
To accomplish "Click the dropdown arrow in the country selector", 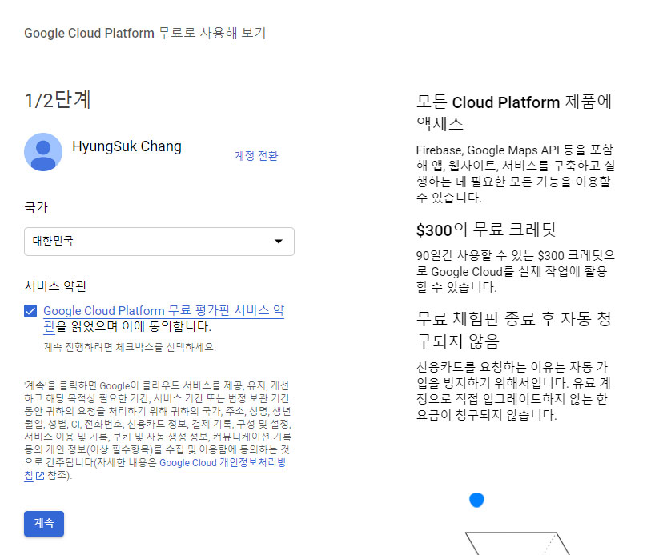I will point(279,241).
